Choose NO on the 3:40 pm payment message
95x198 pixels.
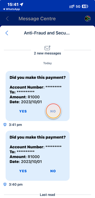click(x=53, y=171)
